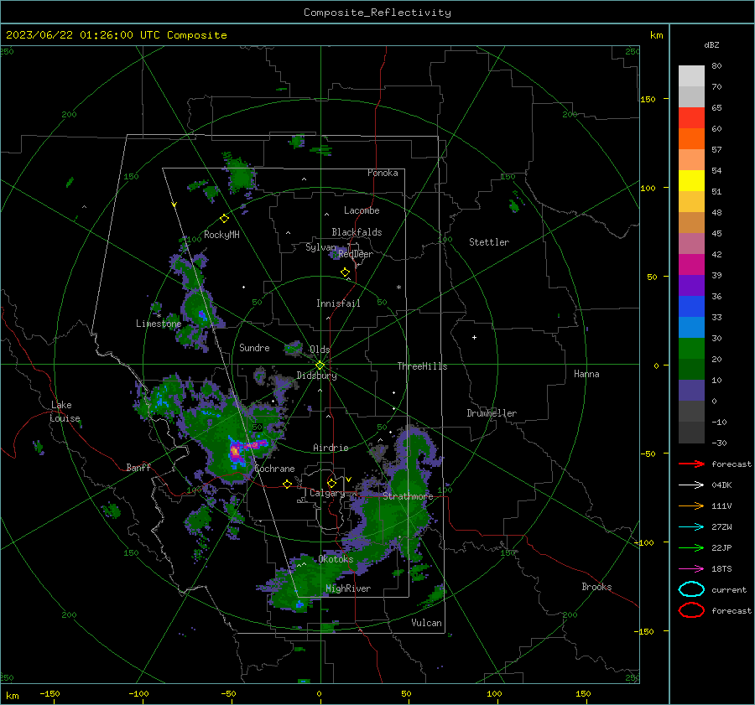
Task: Click the bright green 30–20 dBZ swatch
Action: (691, 348)
